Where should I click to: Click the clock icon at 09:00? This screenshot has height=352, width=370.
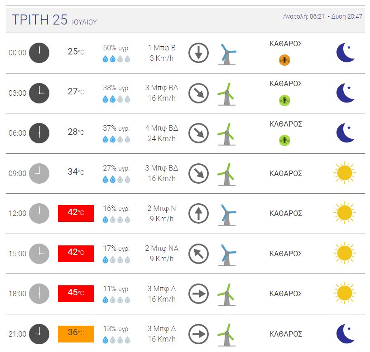(39, 173)
